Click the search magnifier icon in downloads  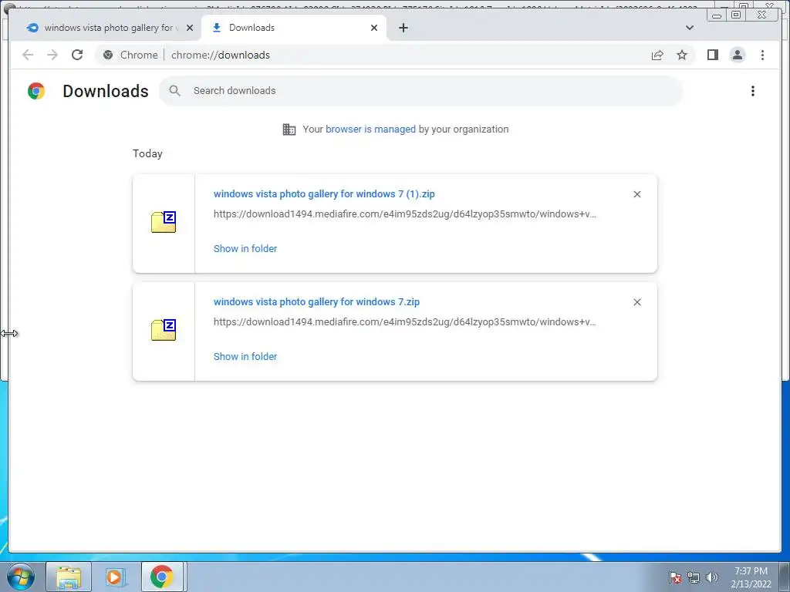click(x=175, y=91)
